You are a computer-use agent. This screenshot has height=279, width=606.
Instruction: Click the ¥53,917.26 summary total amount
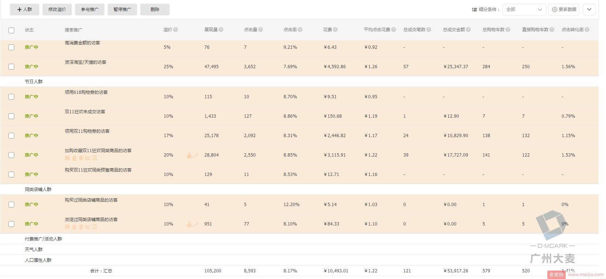[x=456, y=271]
